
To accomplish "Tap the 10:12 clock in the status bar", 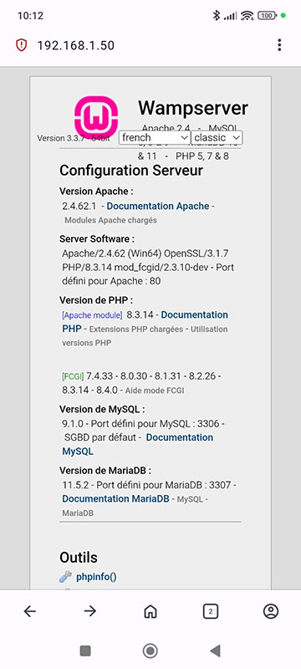I will click(x=30, y=16).
